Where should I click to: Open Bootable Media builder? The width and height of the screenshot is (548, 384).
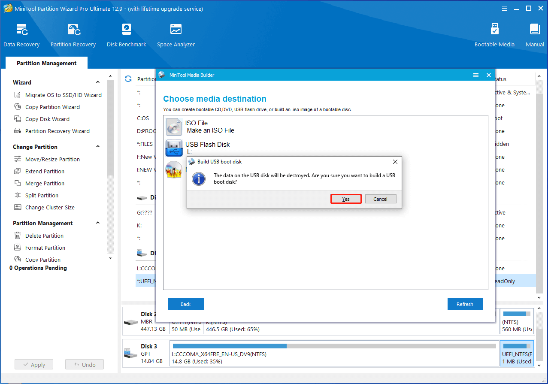coord(494,35)
